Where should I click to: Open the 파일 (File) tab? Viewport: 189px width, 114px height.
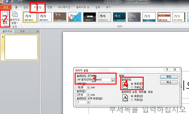tap(6, 7)
